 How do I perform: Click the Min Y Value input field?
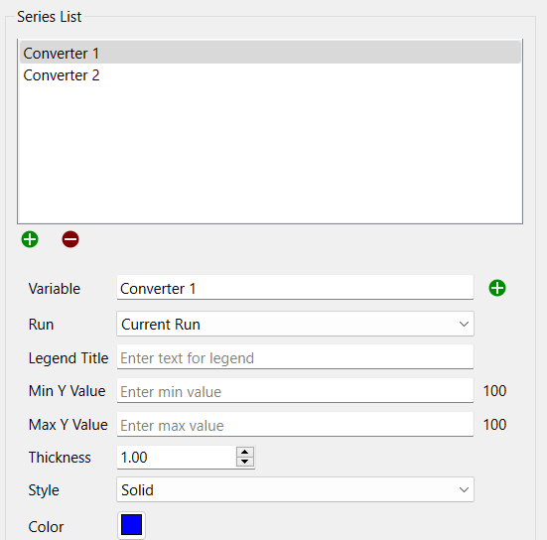[295, 390]
